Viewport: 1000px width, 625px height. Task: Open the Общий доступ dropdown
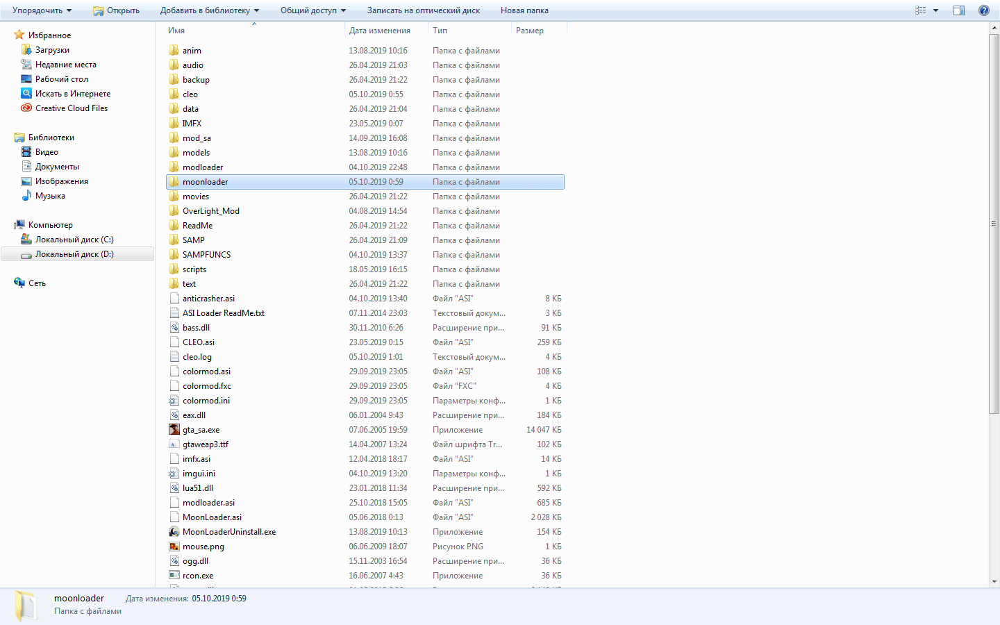click(313, 10)
